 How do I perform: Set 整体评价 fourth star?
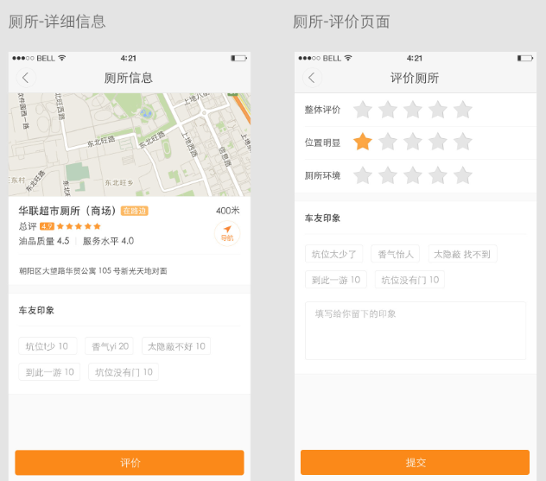pos(438,110)
